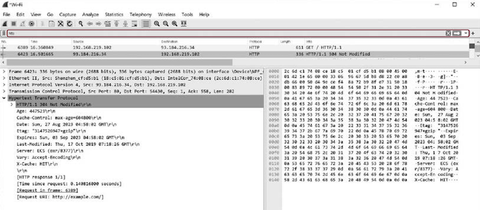Screen dimensions: 480x210
Task: Open the Help menu
Action: (x=204, y=14)
